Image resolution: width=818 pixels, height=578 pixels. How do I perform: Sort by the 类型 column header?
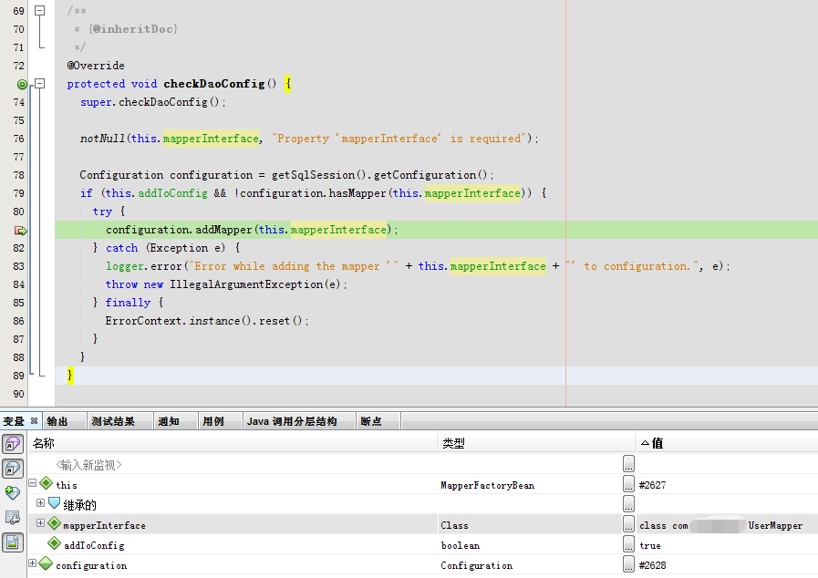click(537, 443)
